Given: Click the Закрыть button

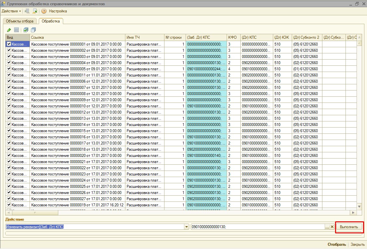Looking at the screenshot, I should pos(357,244).
